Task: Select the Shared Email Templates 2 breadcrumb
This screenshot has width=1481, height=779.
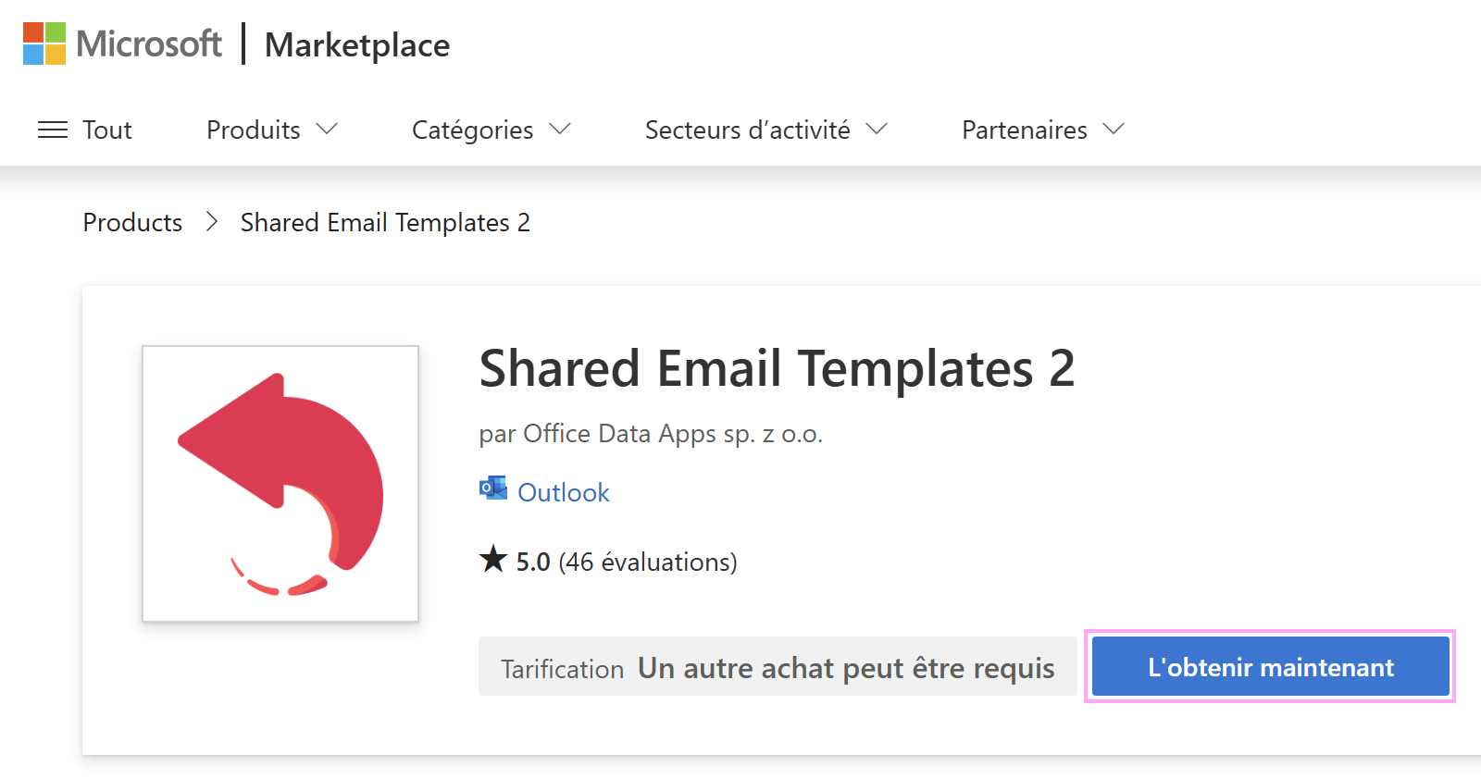Action: (385, 222)
